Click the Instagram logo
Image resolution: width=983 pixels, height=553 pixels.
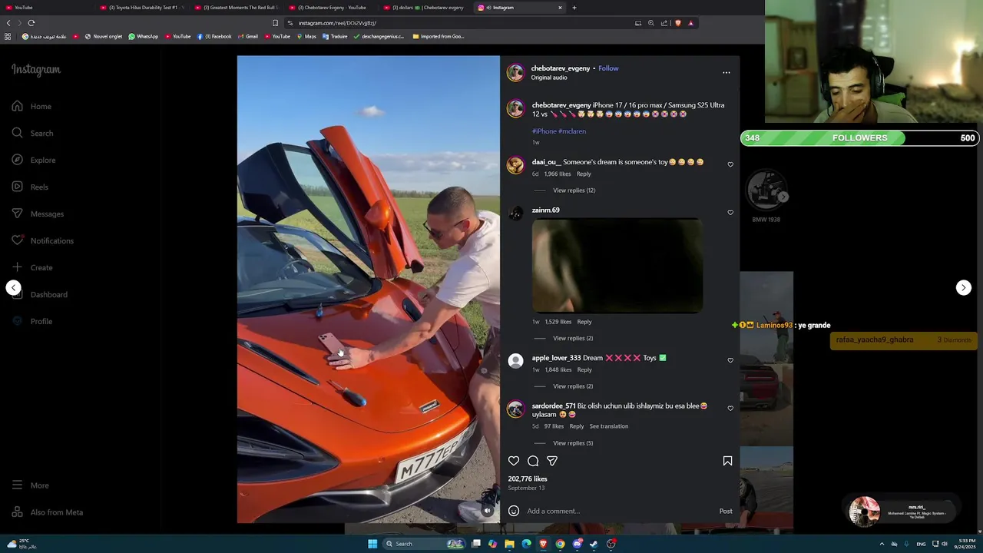[x=35, y=70]
